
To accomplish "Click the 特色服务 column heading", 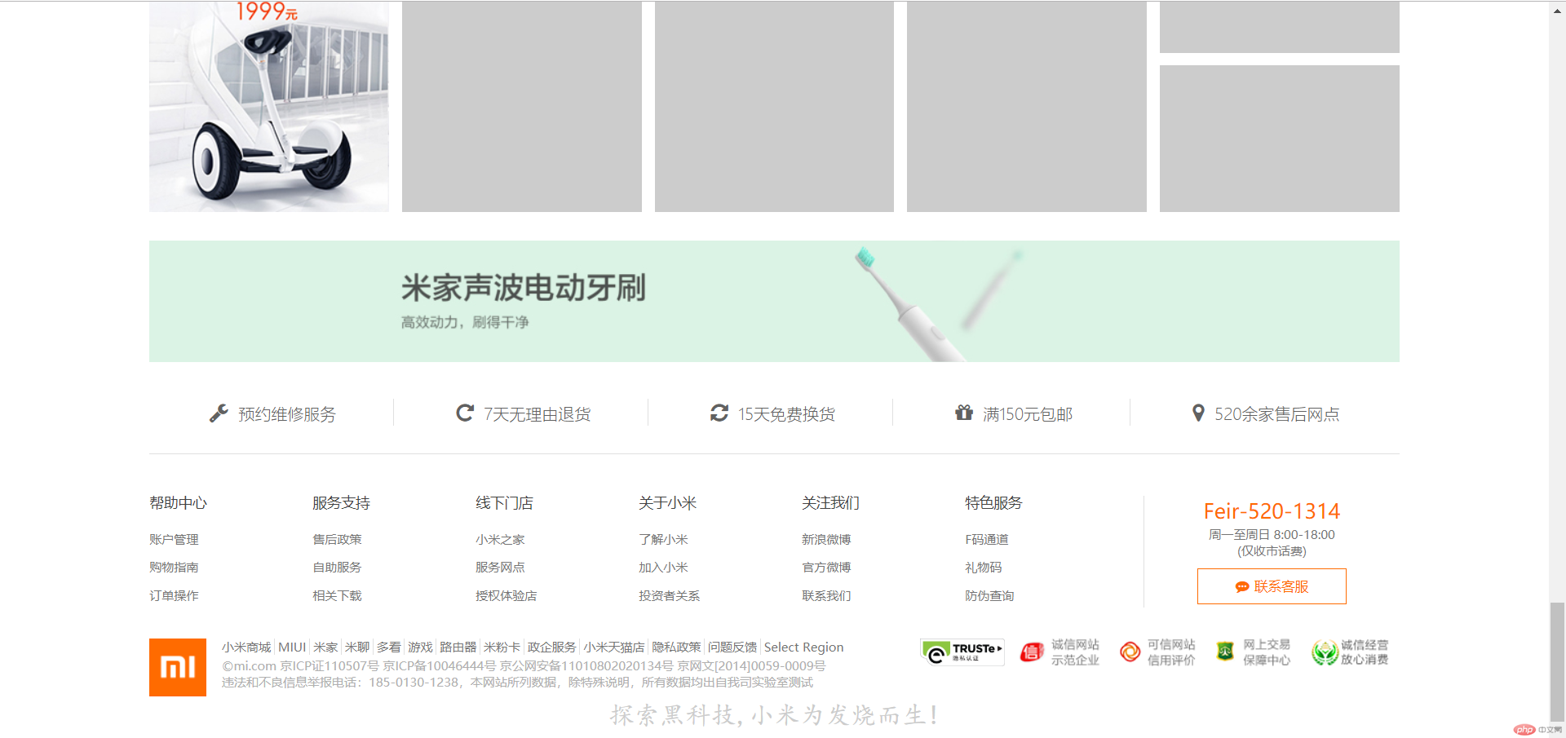I will [993, 502].
